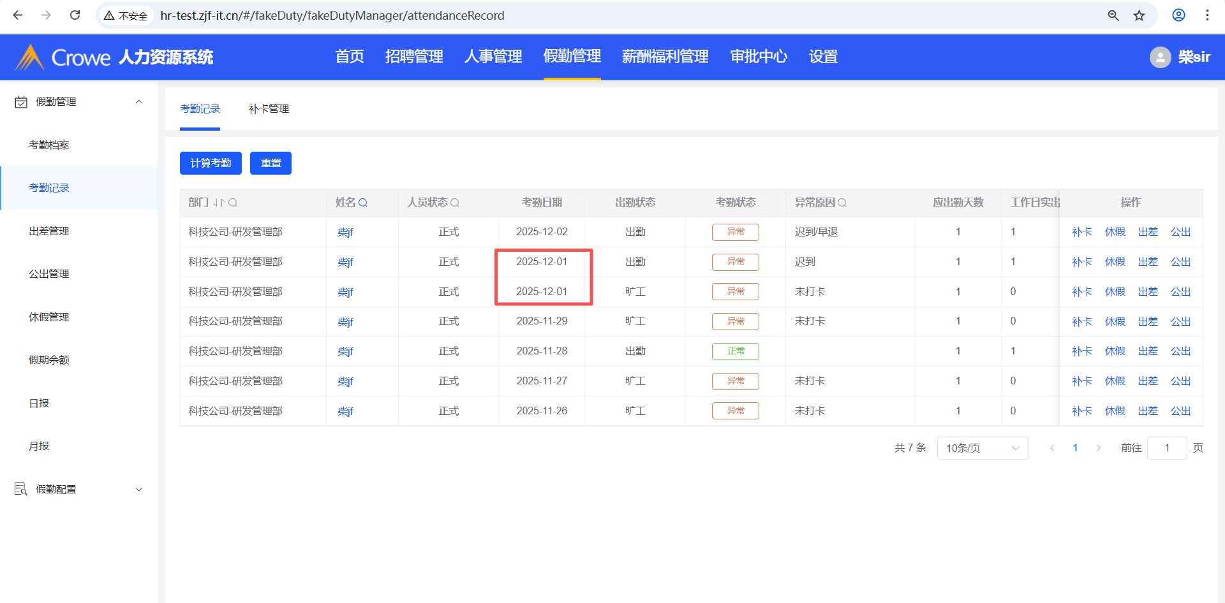Click 休假 link for the 2025-11-28 record
This screenshot has width=1225, height=603.
coord(1115,351)
